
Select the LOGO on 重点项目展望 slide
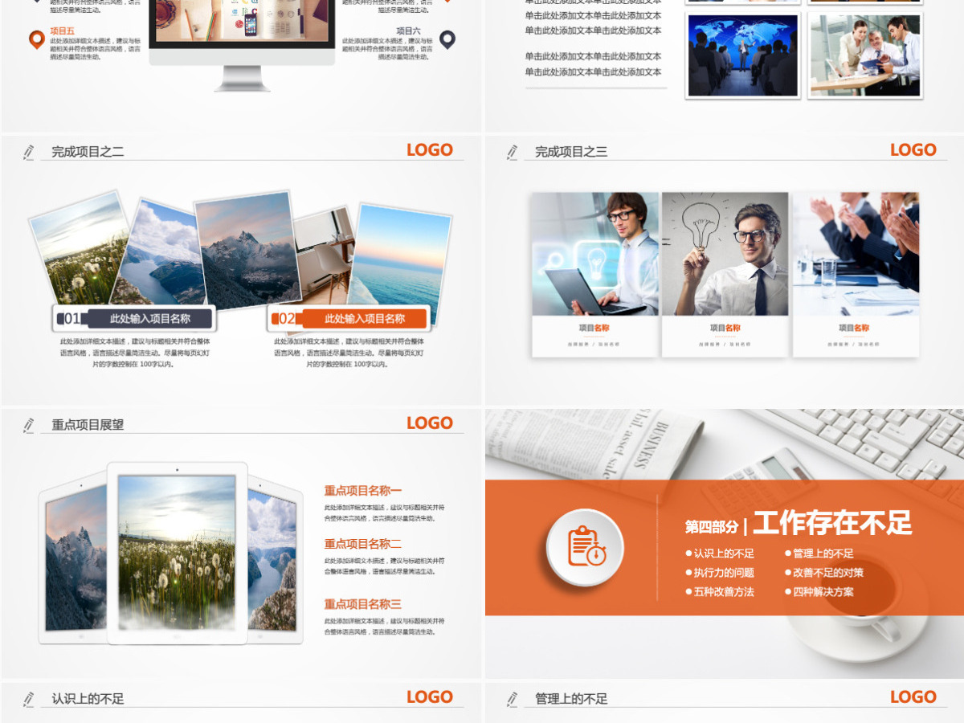click(x=430, y=423)
